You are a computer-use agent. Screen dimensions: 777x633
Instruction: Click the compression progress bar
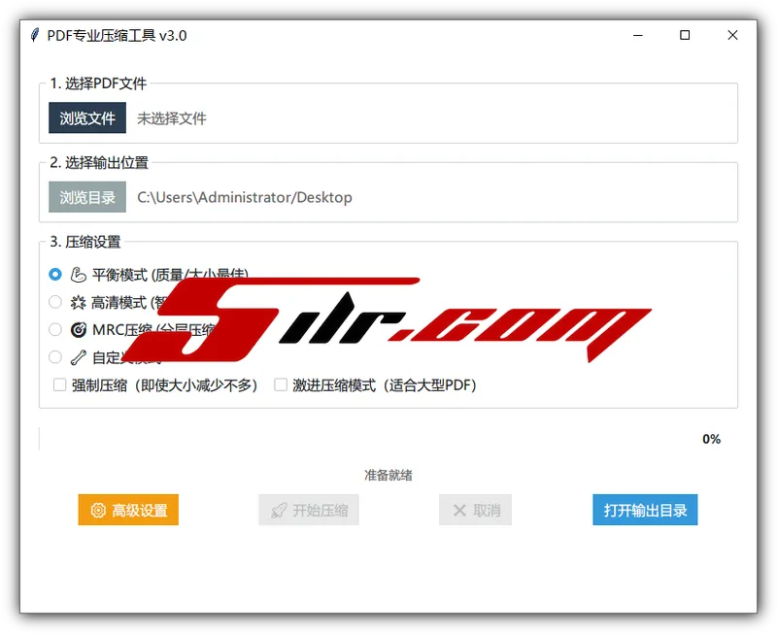(x=367, y=439)
